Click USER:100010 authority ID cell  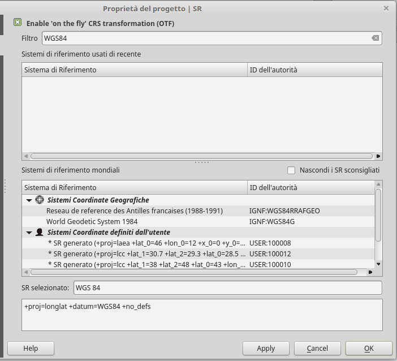270,264
